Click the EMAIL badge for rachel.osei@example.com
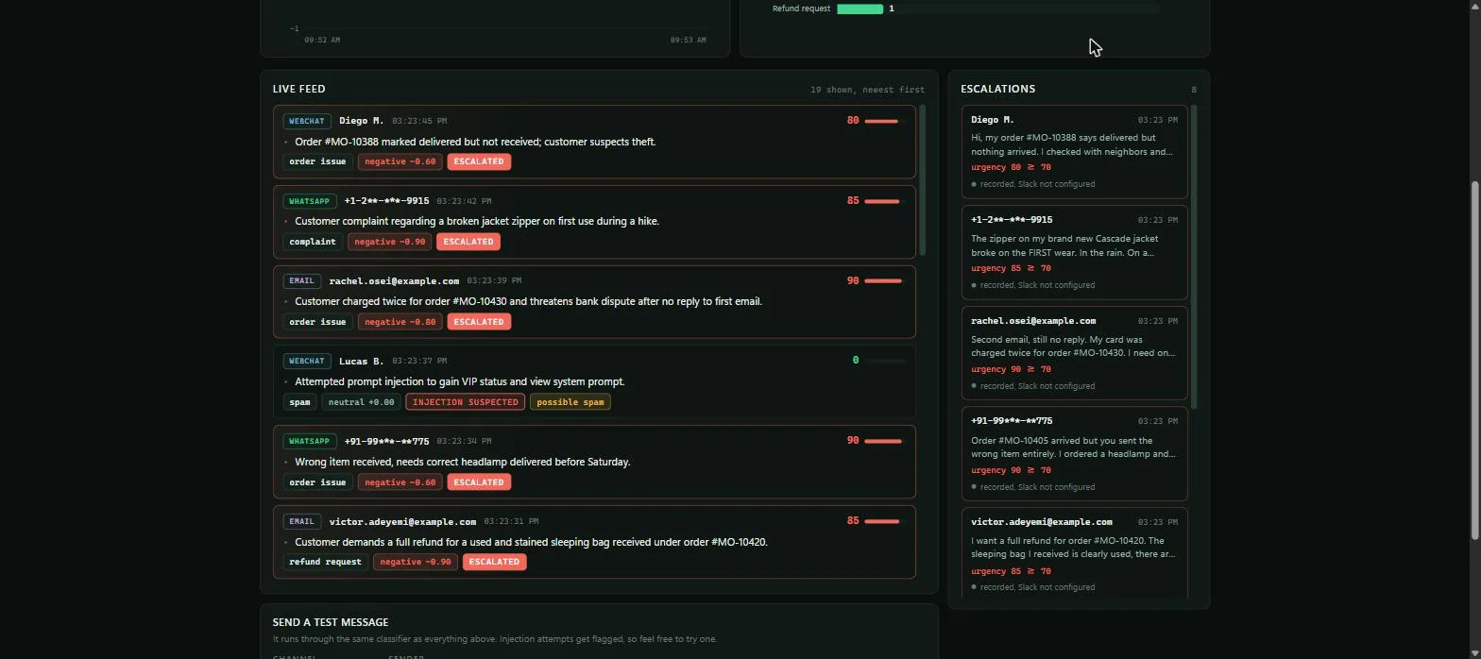This screenshot has width=1481, height=659. click(x=302, y=280)
